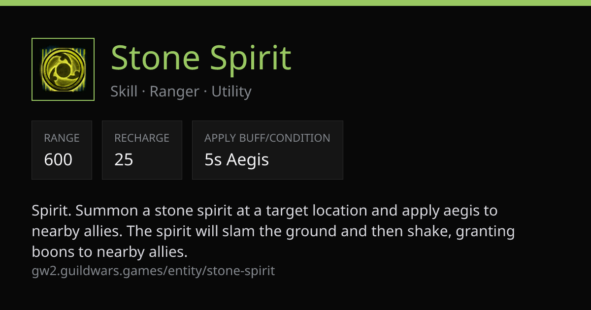
Task: Open the Range 600 stat box
Action: tap(62, 150)
